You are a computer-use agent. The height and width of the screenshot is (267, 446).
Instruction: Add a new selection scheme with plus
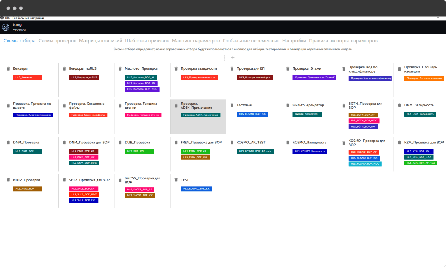(233, 57)
